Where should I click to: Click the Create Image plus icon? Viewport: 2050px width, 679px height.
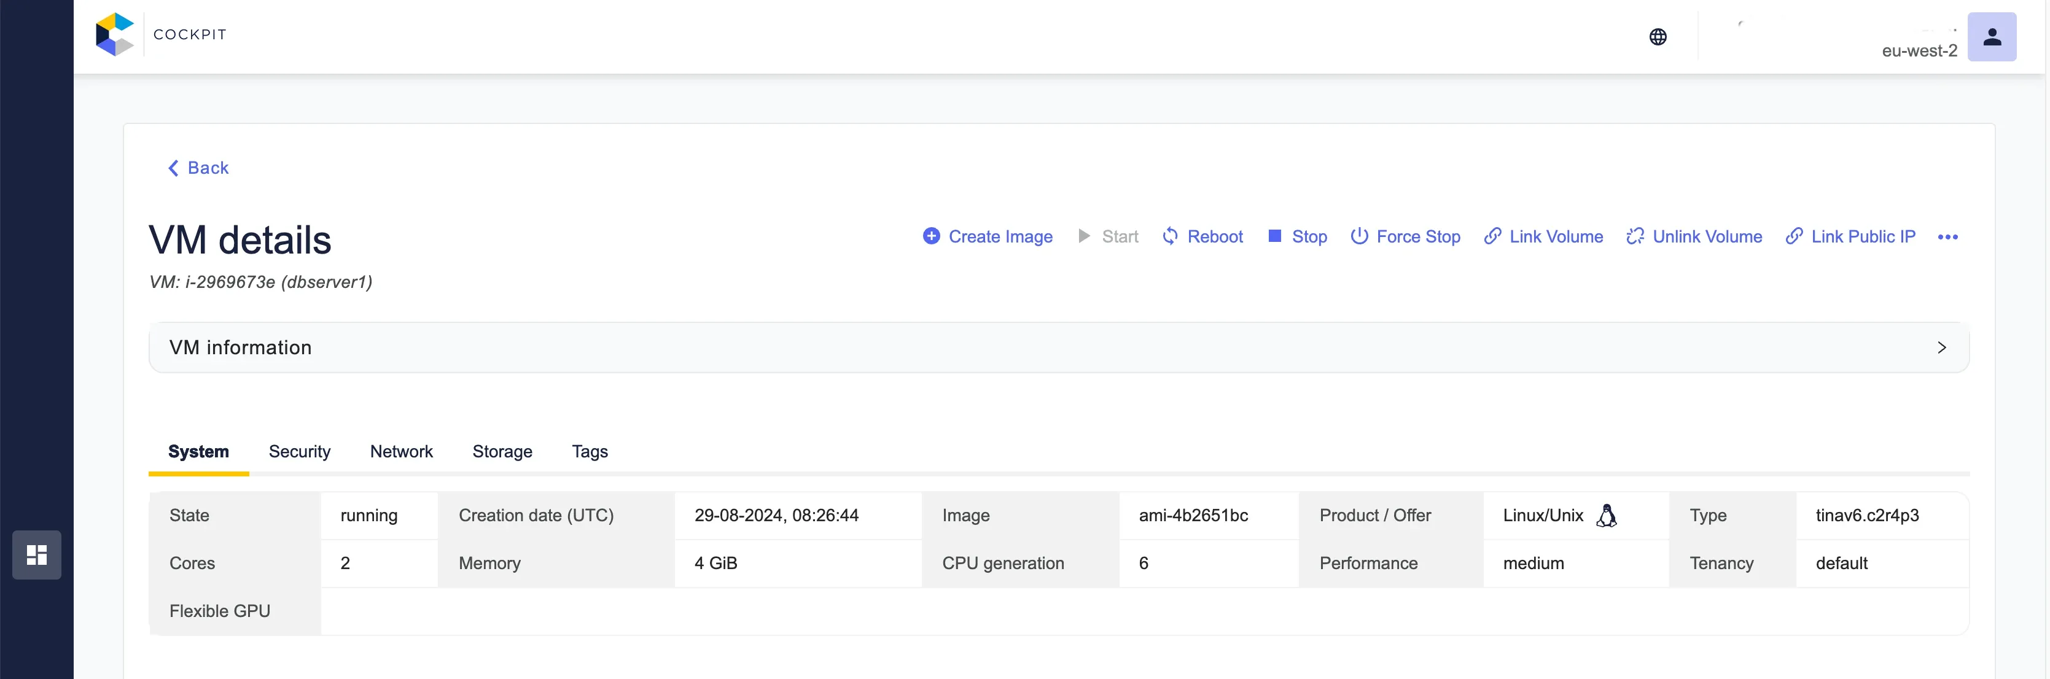click(x=931, y=236)
